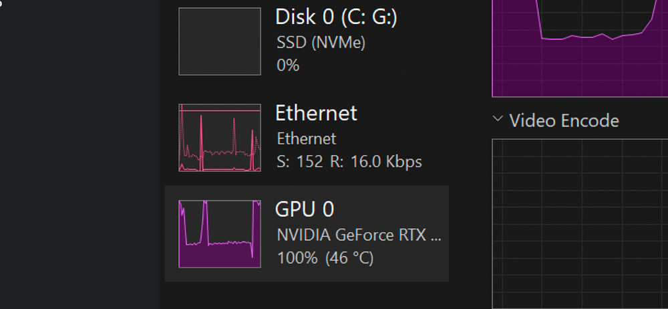Expand the Video Encode graph selector chevron
This screenshot has width=668, height=309.
pyautogui.click(x=498, y=120)
